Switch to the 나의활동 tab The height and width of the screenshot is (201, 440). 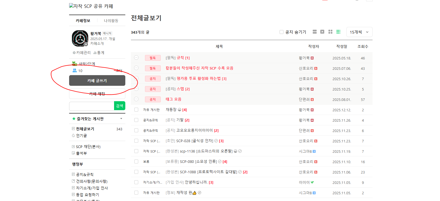click(x=111, y=20)
